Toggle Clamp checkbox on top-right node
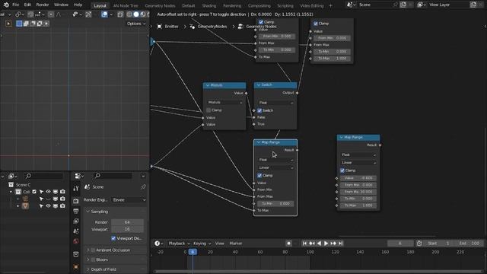 (x=316, y=24)
